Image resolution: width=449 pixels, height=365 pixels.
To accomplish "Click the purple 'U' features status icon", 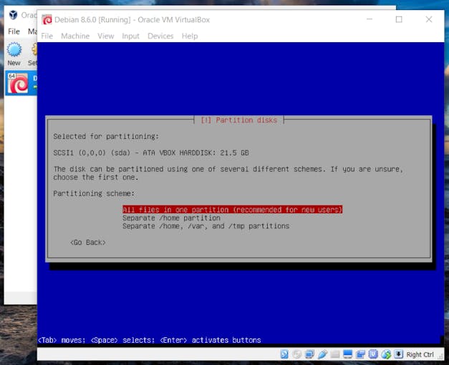I will (x=373, y=354).
